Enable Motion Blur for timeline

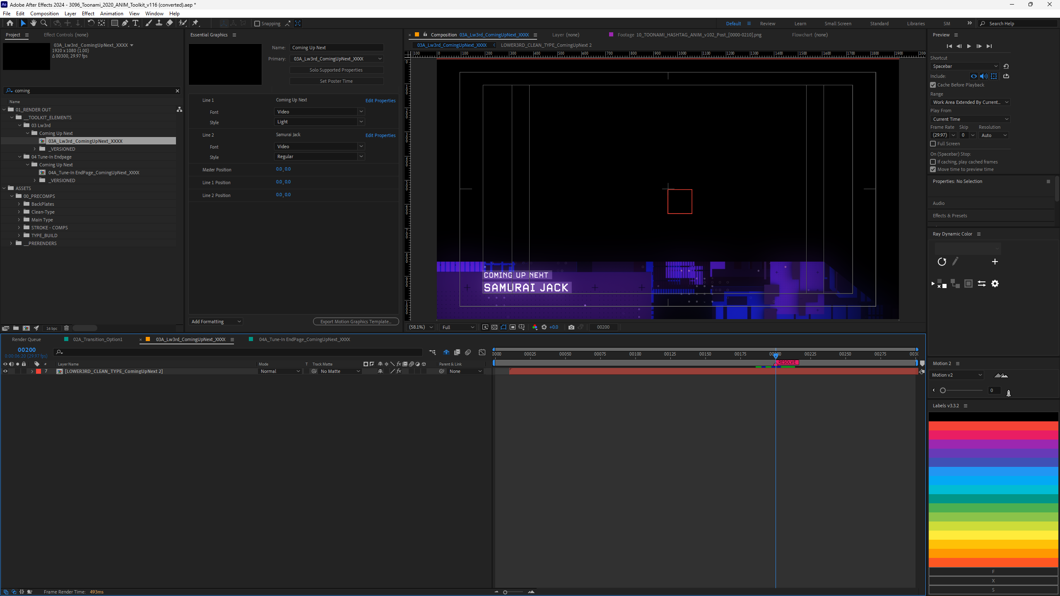pyautogui.click(x=468, y=352)
